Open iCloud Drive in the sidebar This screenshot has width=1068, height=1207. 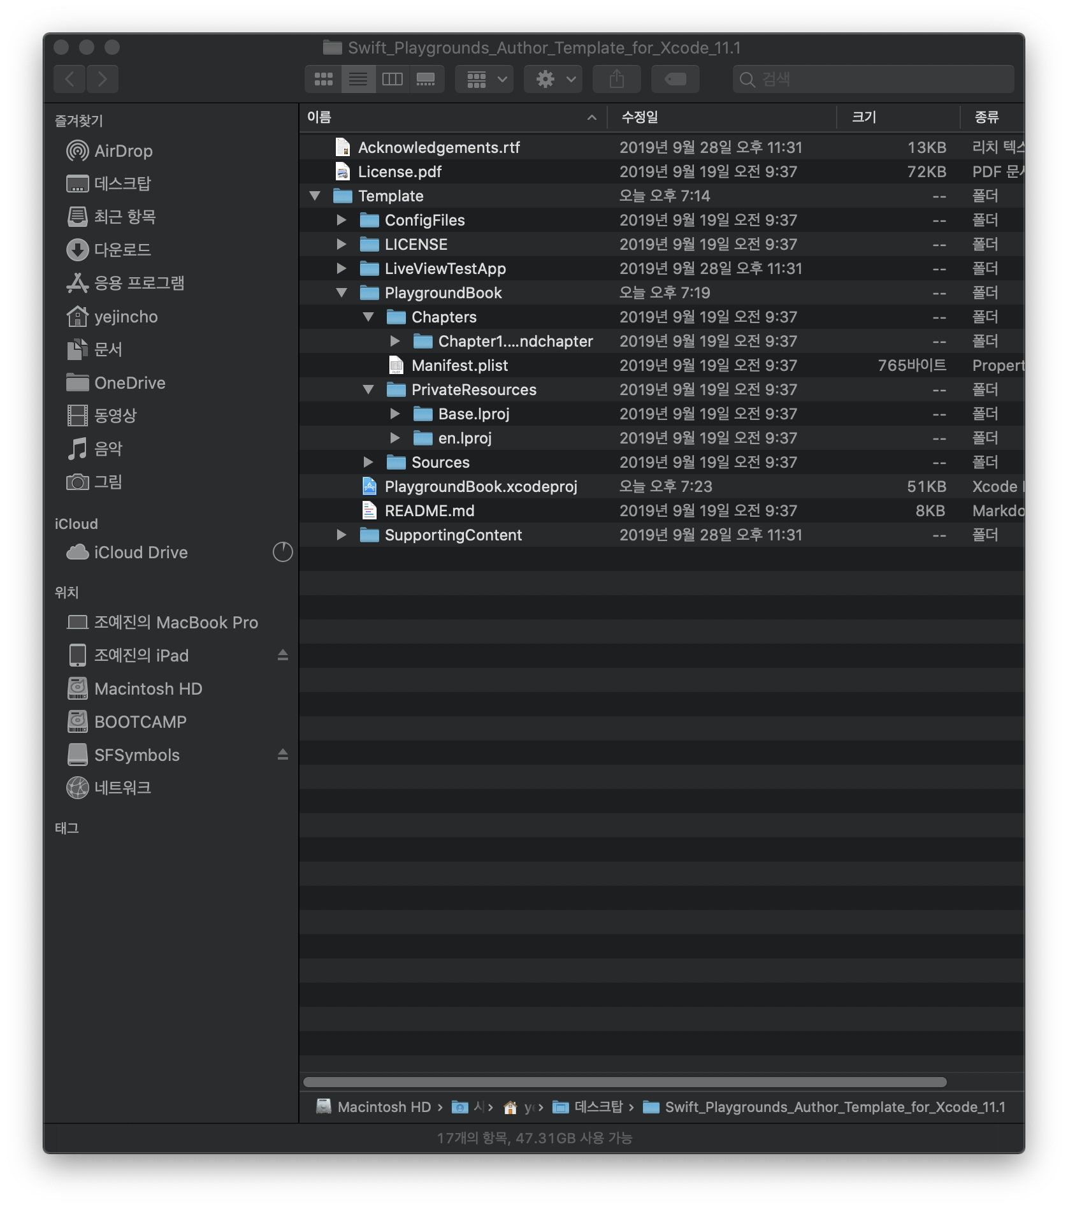pos(171,553)
